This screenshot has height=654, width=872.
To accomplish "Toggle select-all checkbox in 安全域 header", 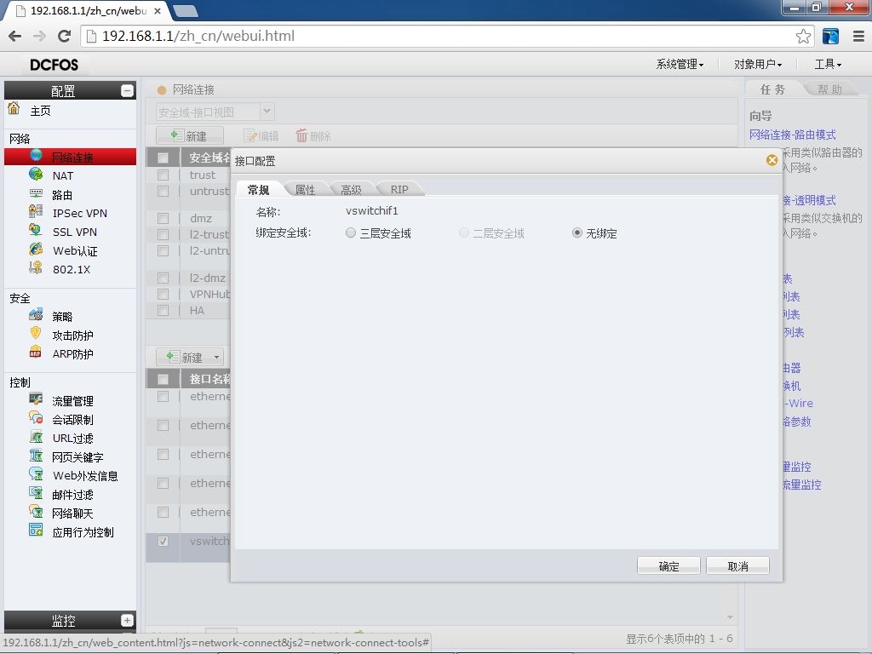I will point(163,158).
